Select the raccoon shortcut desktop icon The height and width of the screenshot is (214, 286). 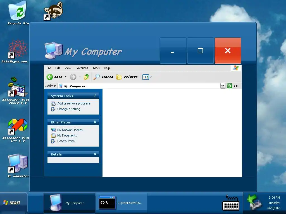pos(53,11)
